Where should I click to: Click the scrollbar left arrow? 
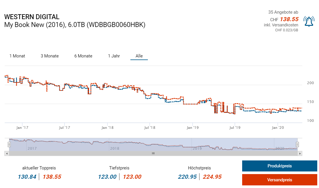click(x=6, y=153)
